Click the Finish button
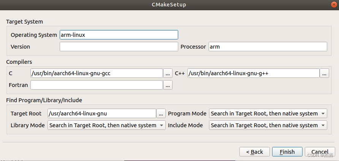 (x=287, y=152)
